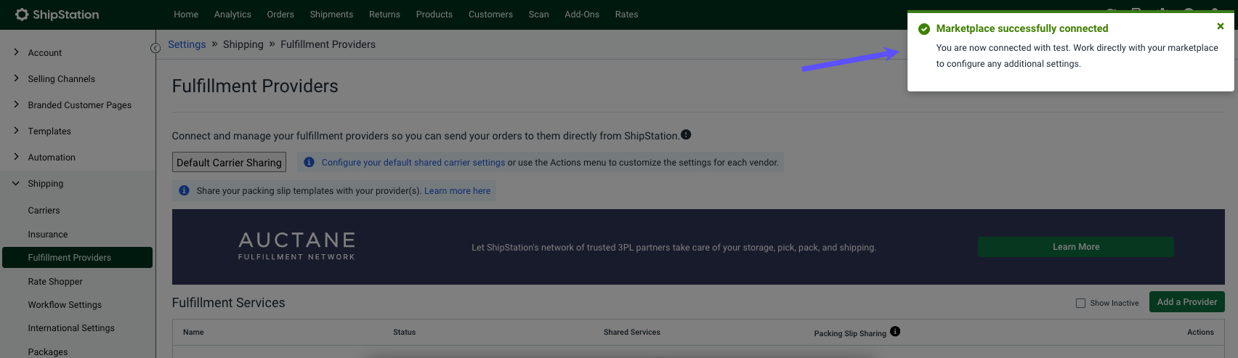The image size is (1238, 358).
Task: Click the Fulfillment Services heading
Action: [229, 303]
